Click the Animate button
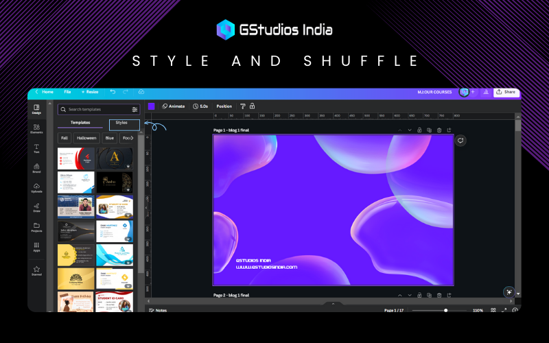This screenshot has width=549, height=343. (x=174, y=106)
